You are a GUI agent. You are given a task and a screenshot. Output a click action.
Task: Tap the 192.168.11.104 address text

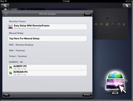pyautogui.click(x=20, y=74)
